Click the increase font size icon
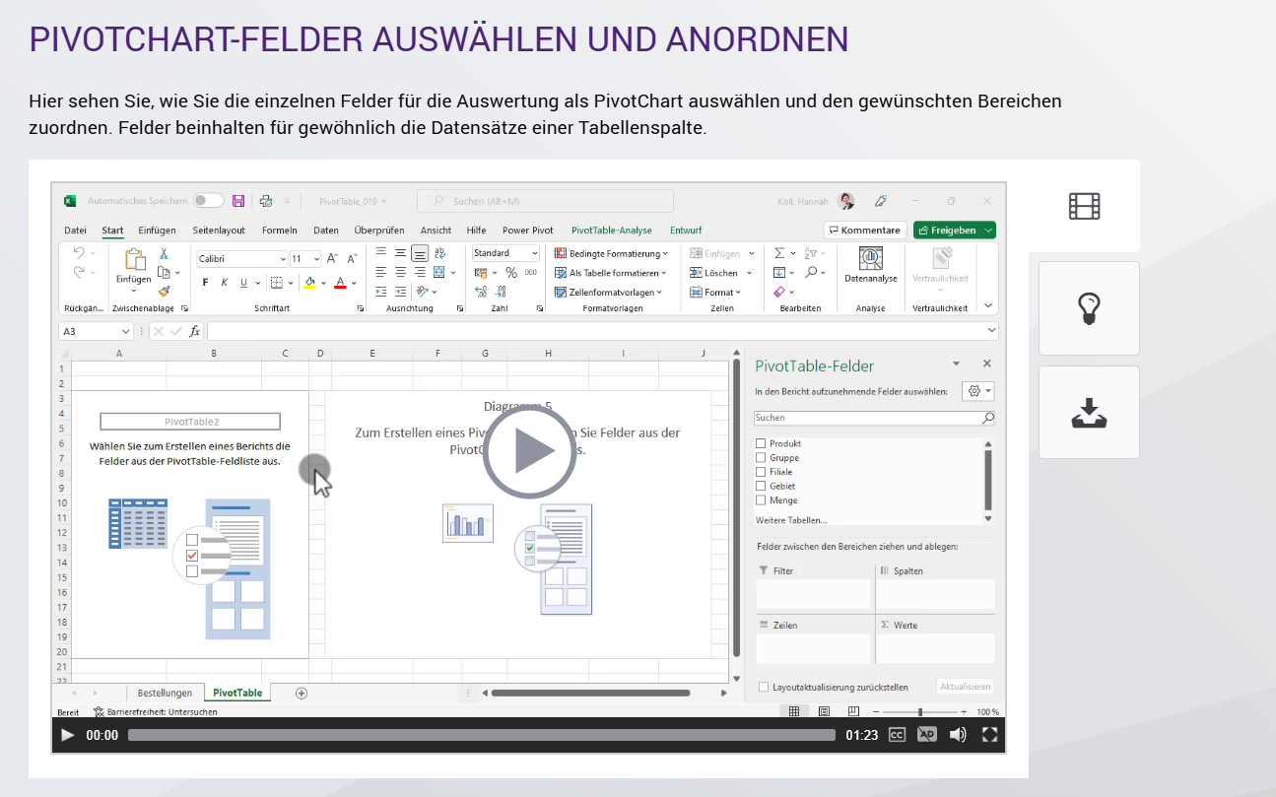Screen dimensions: 1276x797 tap(332, 258)
